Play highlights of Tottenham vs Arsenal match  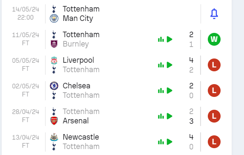click(x=169, y=116)
